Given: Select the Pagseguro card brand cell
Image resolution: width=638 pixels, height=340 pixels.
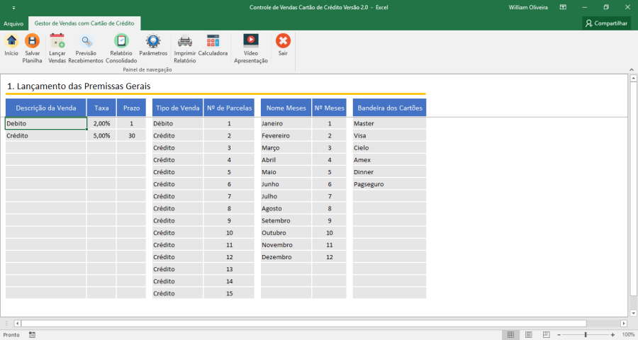Looking at the screenshot, I should pyautogui.click(x=390, y=184).
